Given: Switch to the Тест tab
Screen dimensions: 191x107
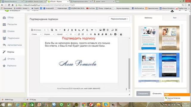Looking at the screenshot, I should pos(175,18).
